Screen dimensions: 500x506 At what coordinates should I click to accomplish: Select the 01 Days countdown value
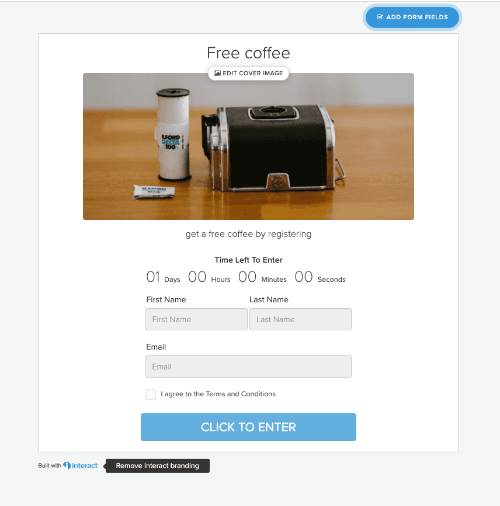[x=153, y=277]
